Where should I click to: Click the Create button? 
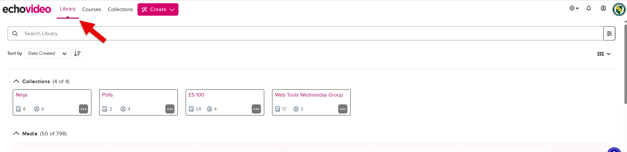(158, 9)
